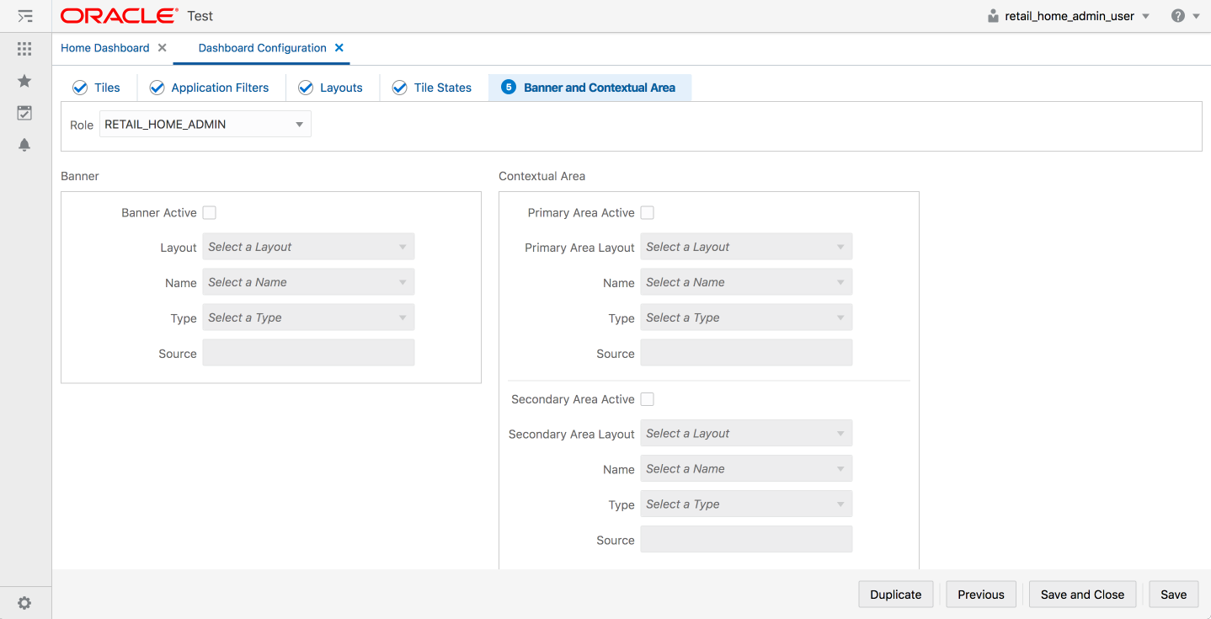This screenshot has width=1211, height=619.
Task: Open the Secondary Area Type dropdown
Action: [746, 504]
